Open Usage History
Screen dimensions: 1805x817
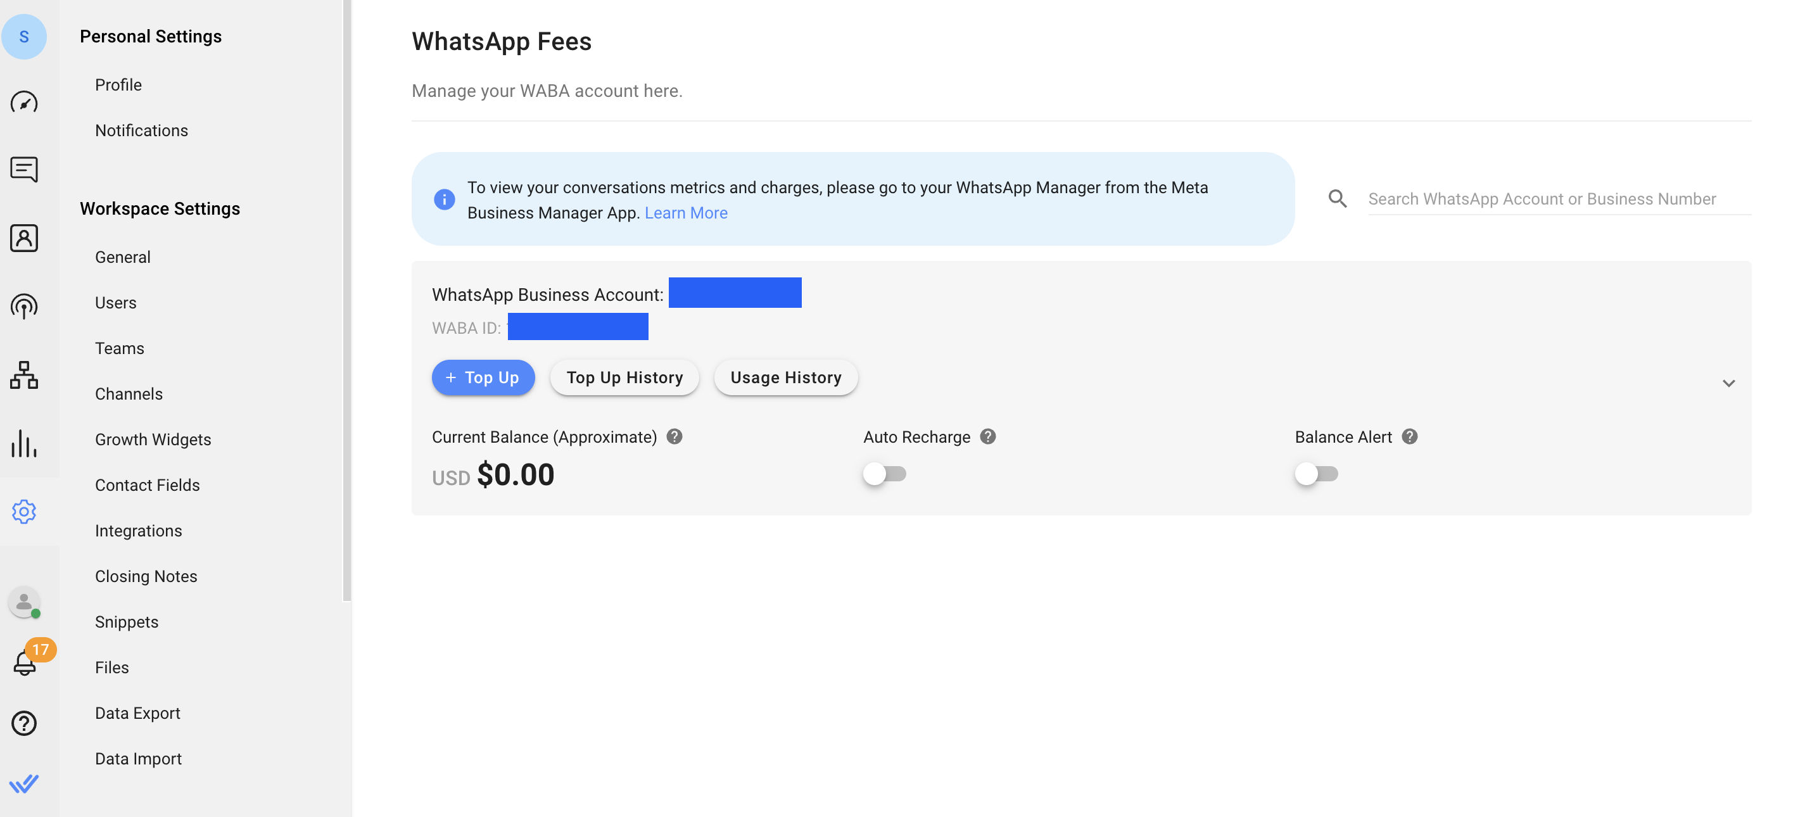(x=785, y=377)
